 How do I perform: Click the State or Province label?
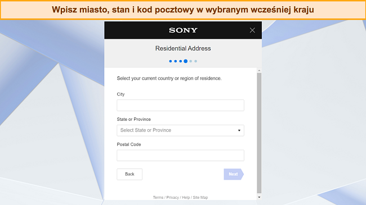pos(134,119)
